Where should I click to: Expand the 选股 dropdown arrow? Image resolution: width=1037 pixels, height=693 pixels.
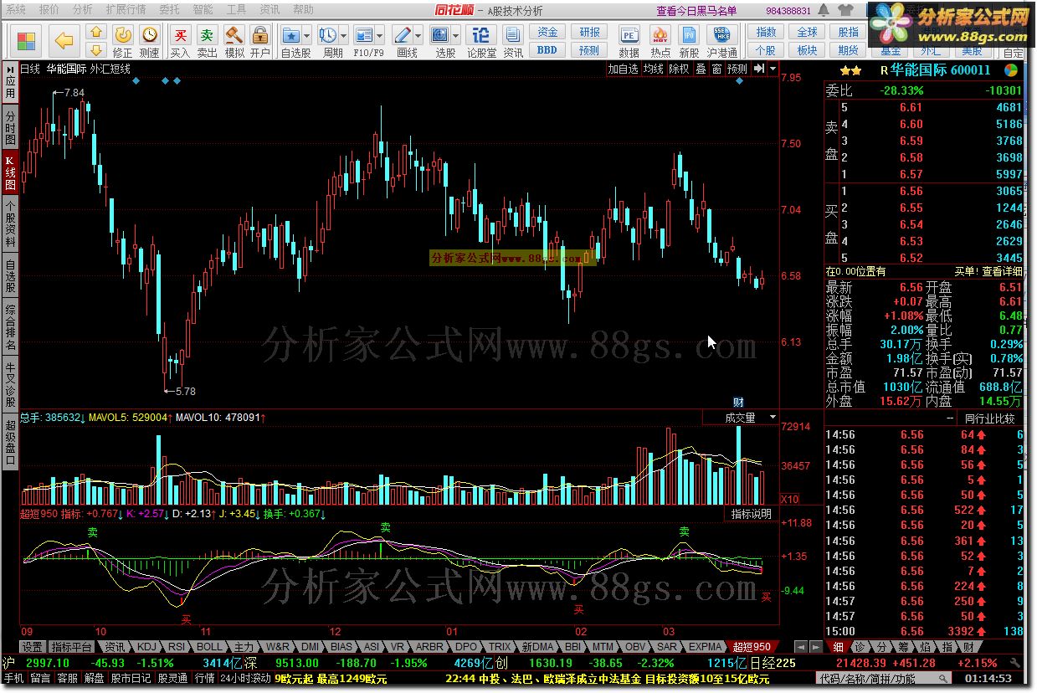[x=456, y=36]
